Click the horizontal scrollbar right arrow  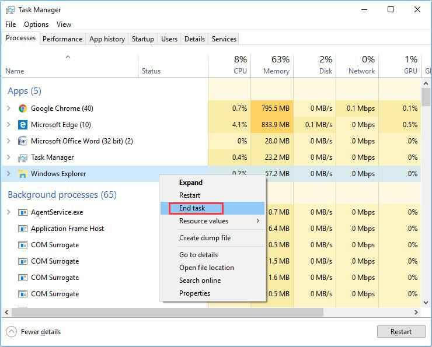click(416, 313)
